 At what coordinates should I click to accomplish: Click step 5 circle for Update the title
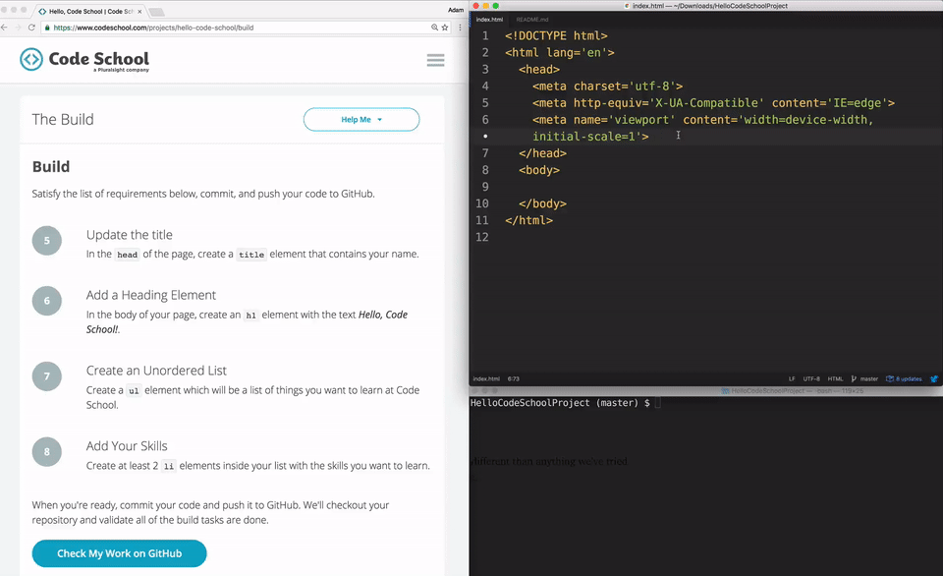point(47,241)
